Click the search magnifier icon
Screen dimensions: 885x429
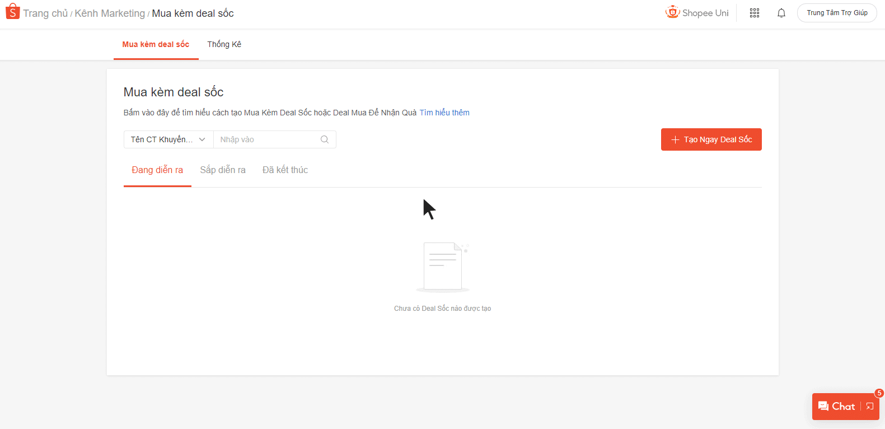tap(324, 139)
